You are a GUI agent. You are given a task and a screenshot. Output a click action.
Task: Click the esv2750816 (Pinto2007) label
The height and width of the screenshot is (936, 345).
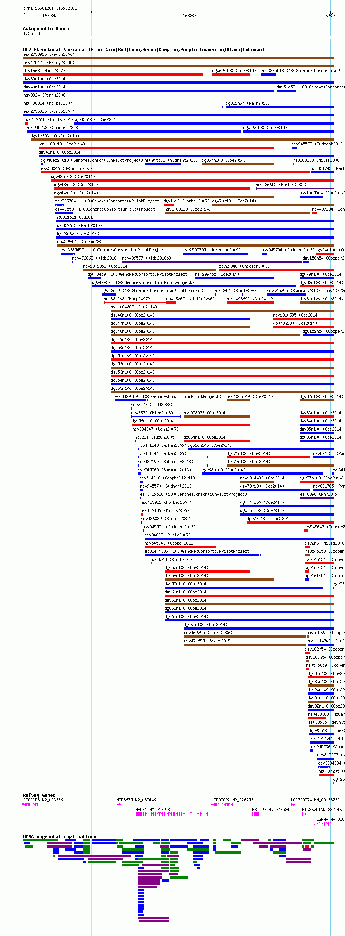[x=48, y=111]
